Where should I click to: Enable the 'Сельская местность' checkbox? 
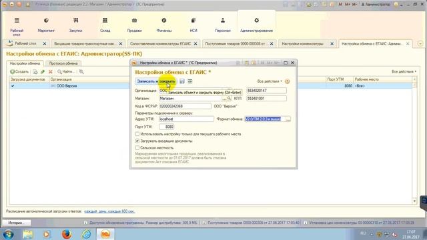tap(137, 148)
